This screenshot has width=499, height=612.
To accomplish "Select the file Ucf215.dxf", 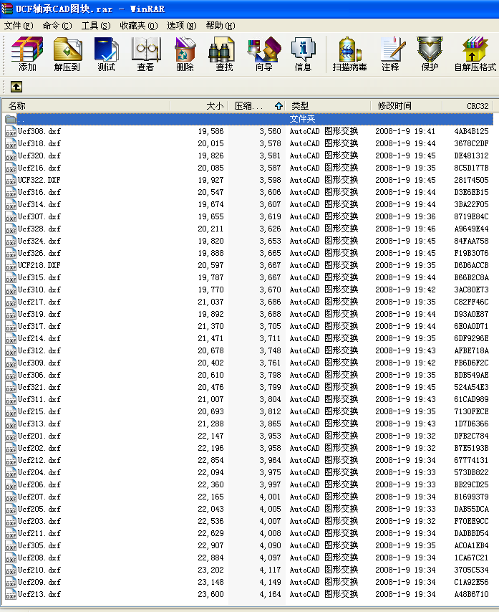I will pos(39,412).
